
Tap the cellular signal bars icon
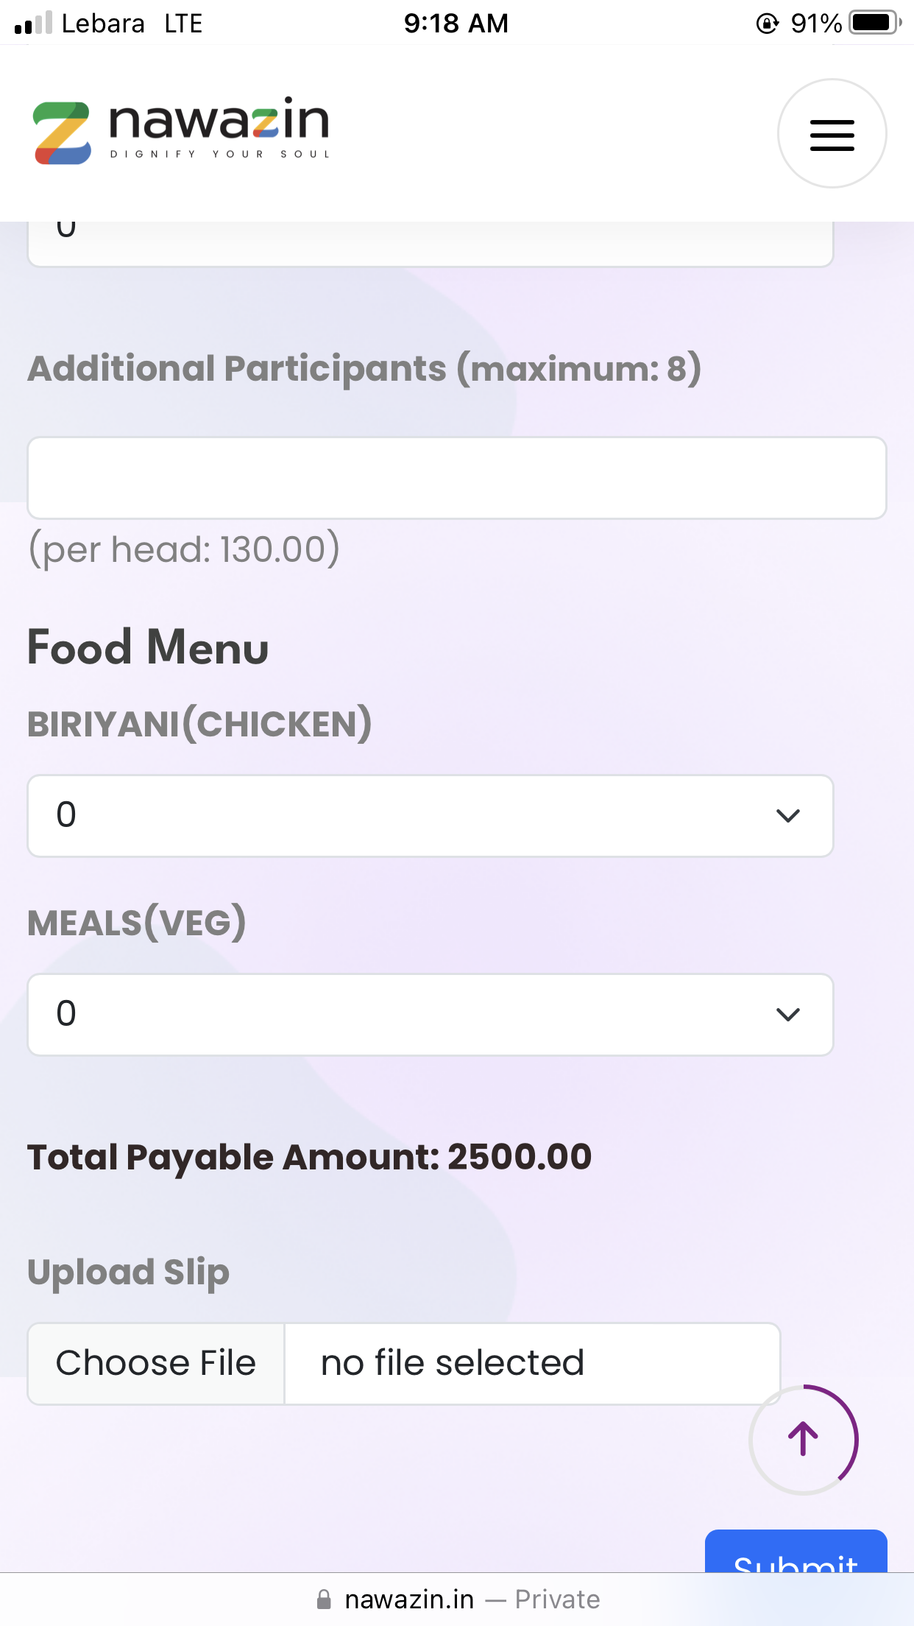coord(33,23)
